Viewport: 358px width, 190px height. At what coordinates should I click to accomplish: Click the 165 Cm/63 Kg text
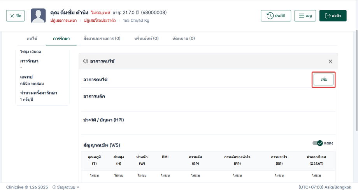click(136, 21)
